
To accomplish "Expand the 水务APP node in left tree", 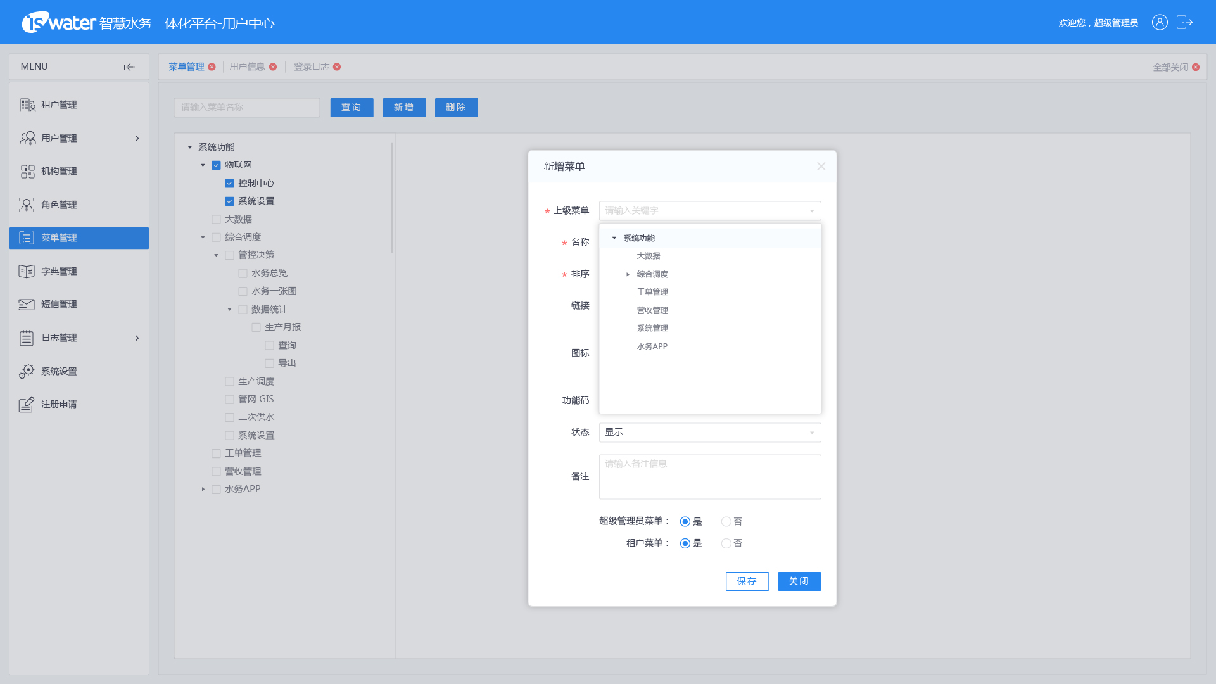I will [203, 490].
